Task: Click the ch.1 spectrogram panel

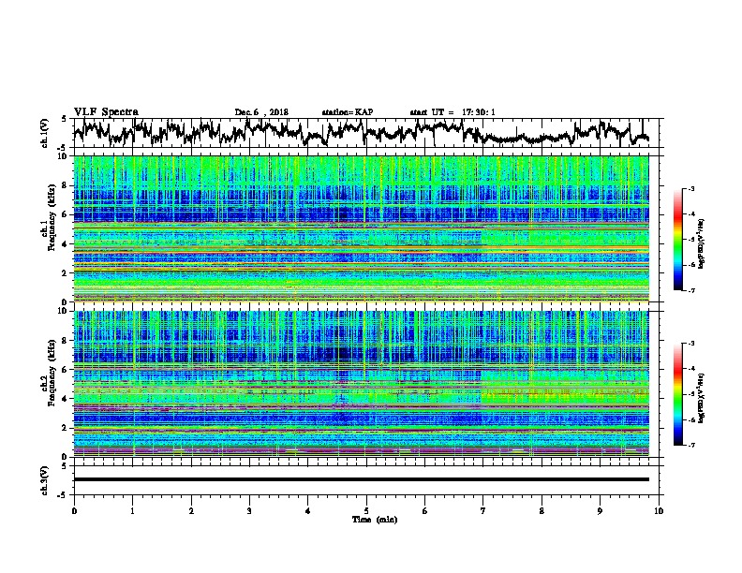Action: pos(361,228)
